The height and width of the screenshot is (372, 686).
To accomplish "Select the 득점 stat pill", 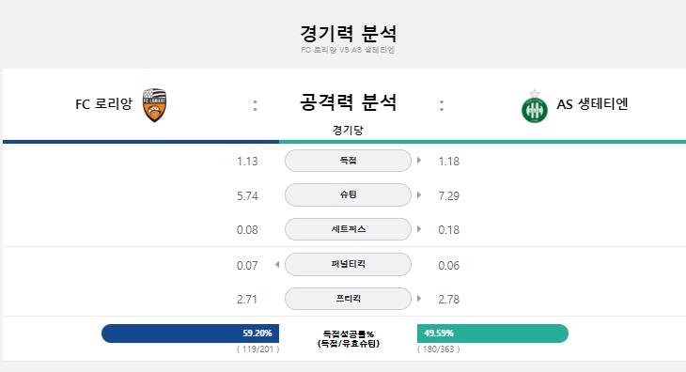I will click(x=348, y=161).
